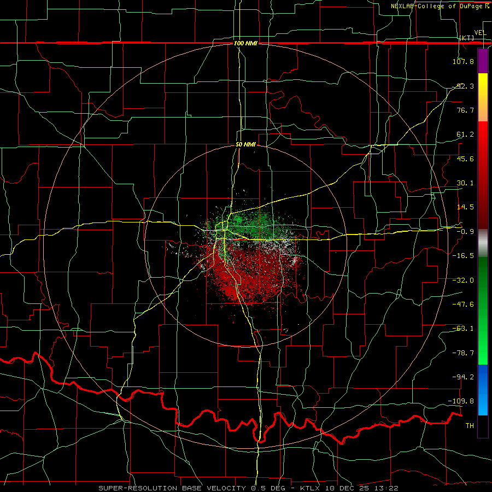Pick the yellow-orange segment of the velocity color bar
Viewport: 492px width, 492px height.
(483, 97)
